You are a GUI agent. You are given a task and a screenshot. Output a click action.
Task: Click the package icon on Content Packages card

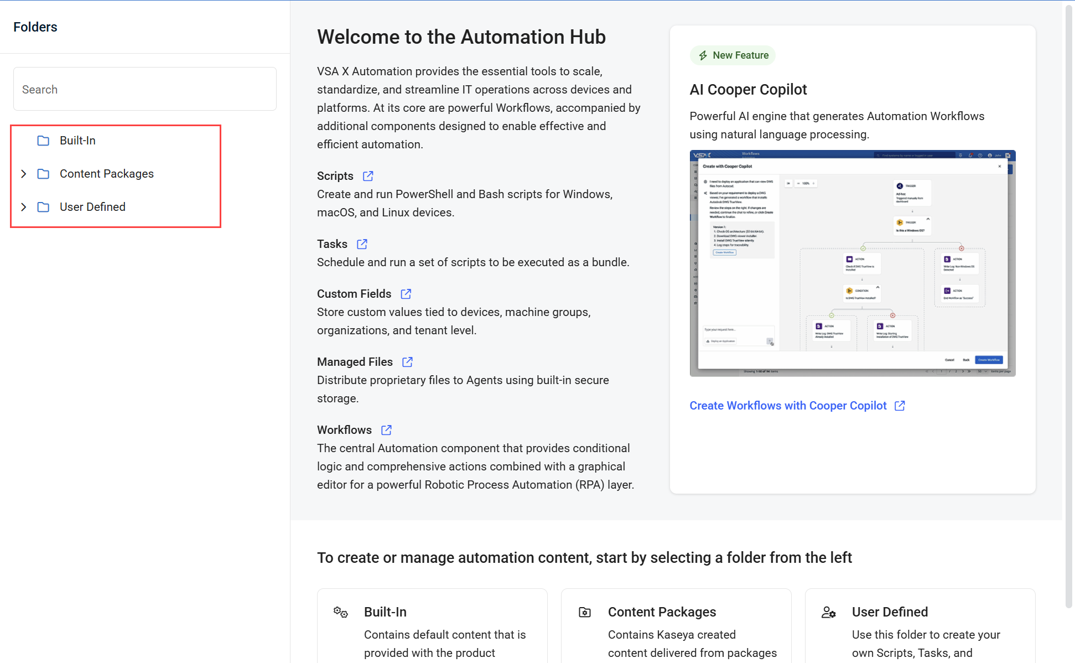pos(585,612)
